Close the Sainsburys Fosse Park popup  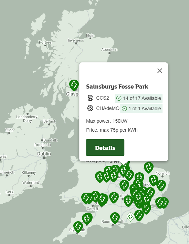tap(160, 71)
